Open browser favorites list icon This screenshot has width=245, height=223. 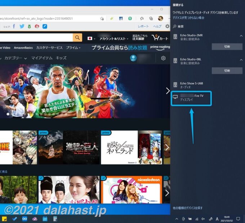(142, 19)
